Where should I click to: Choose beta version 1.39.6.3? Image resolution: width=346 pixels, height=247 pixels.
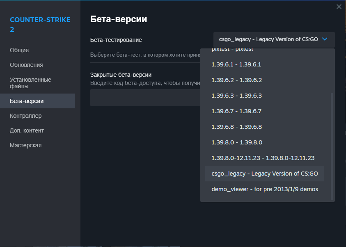pyautogui.click(x=265, y=96)
